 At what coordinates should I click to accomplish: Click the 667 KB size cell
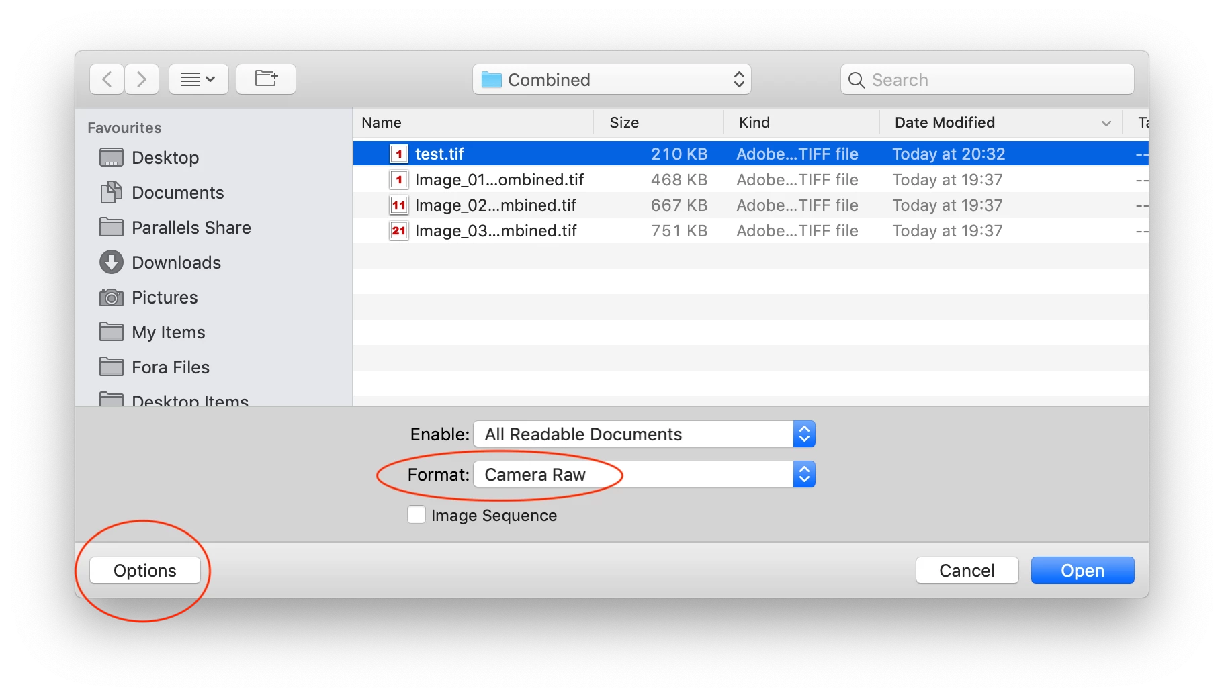[x=679, y=205]
